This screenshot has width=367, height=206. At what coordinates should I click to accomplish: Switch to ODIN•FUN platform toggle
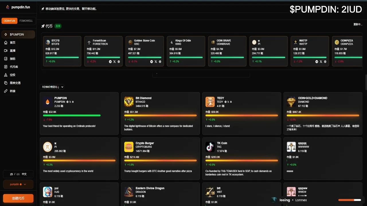pos(9,21)
